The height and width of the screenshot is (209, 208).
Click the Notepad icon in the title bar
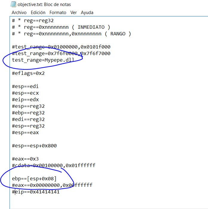13,4
